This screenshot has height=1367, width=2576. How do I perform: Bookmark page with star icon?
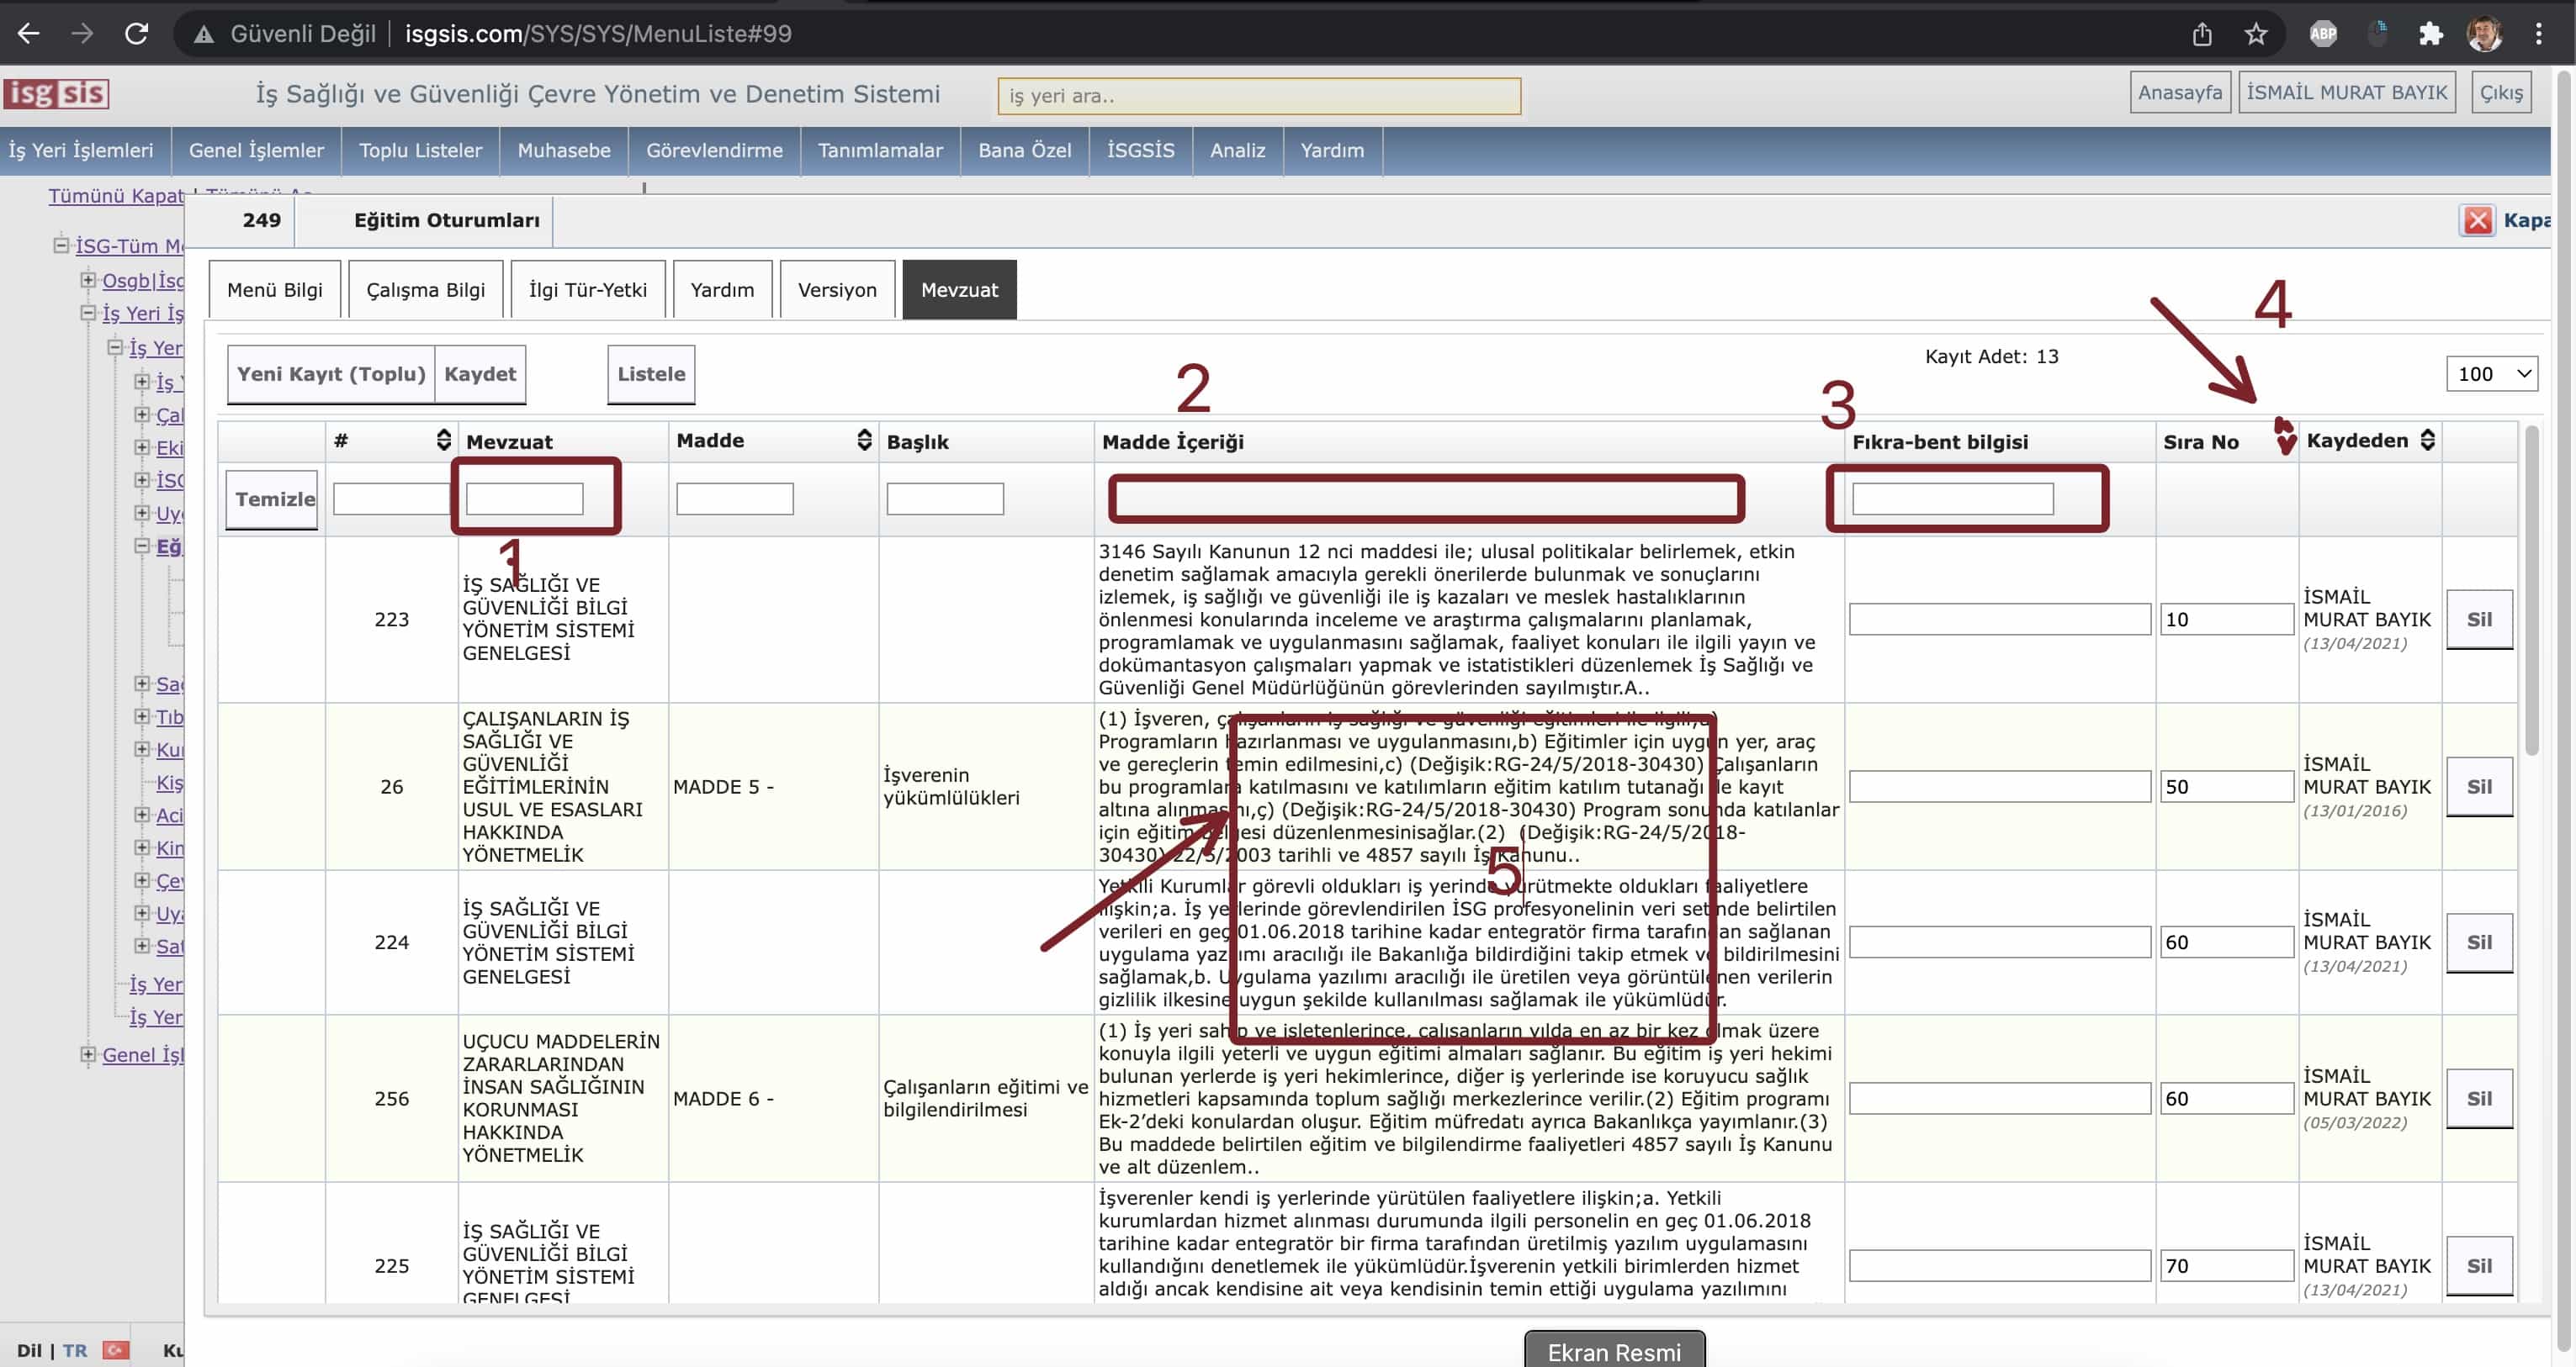coord(2256,34)
